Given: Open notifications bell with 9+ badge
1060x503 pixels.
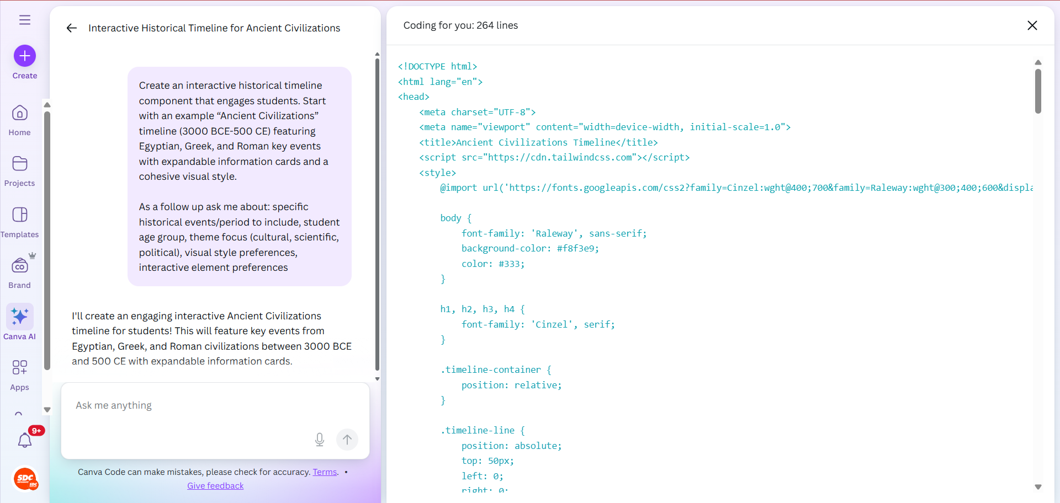Looking at the screenshot, I should tap(25, 440).
